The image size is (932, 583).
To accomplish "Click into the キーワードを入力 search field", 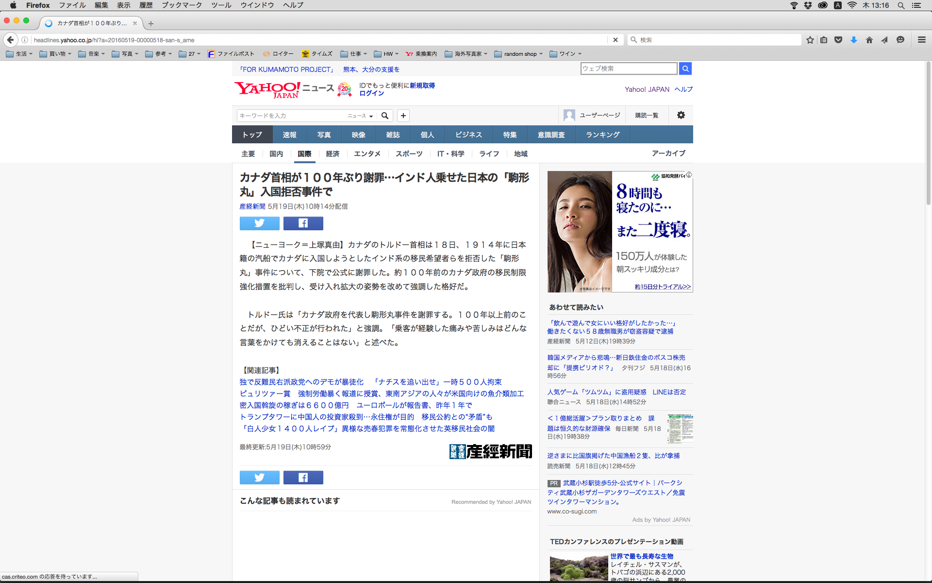I will click(x=291, y=116).
